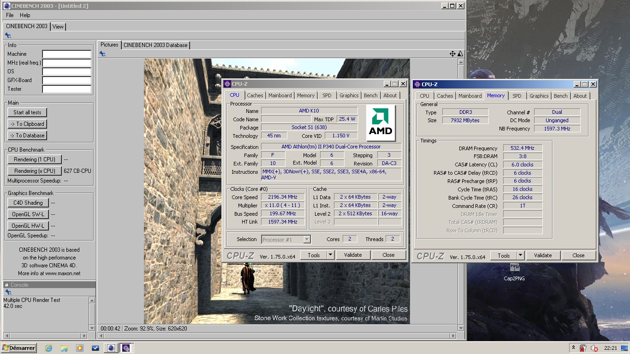The image size is (630, 354).
Task: Open the Processor #1 selection dropdown
Action: (x=286, y=240)
